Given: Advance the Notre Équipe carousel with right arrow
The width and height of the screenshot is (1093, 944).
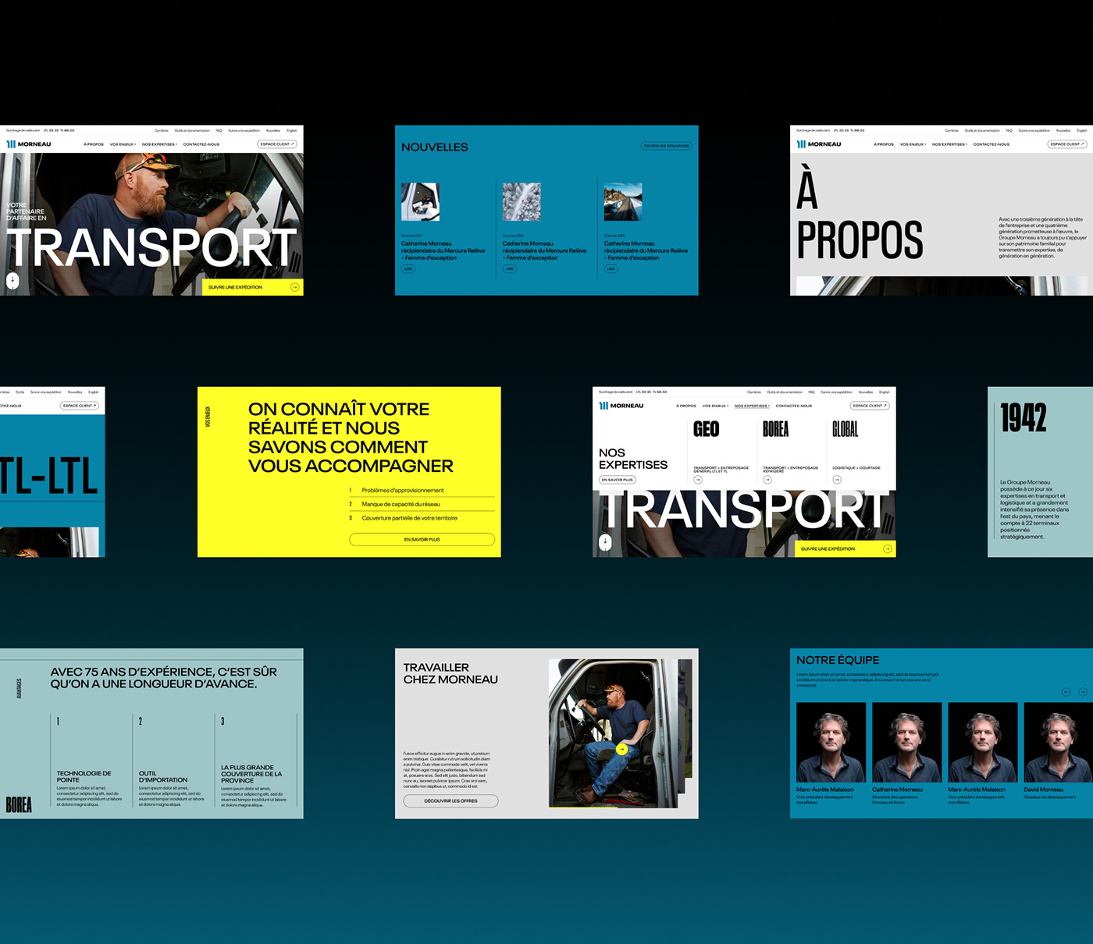Looking at the screenshot, I should [1082, 692].
